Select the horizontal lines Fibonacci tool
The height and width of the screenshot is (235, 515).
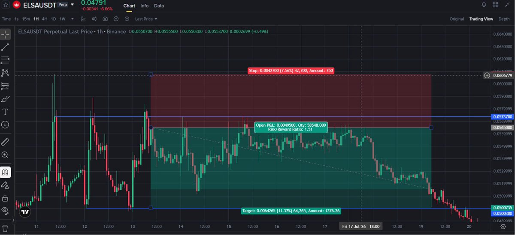coord(5,60)
